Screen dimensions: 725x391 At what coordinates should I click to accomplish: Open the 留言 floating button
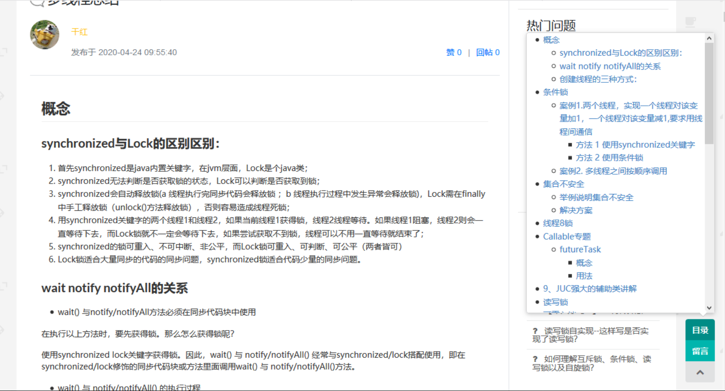click(700, 351)
